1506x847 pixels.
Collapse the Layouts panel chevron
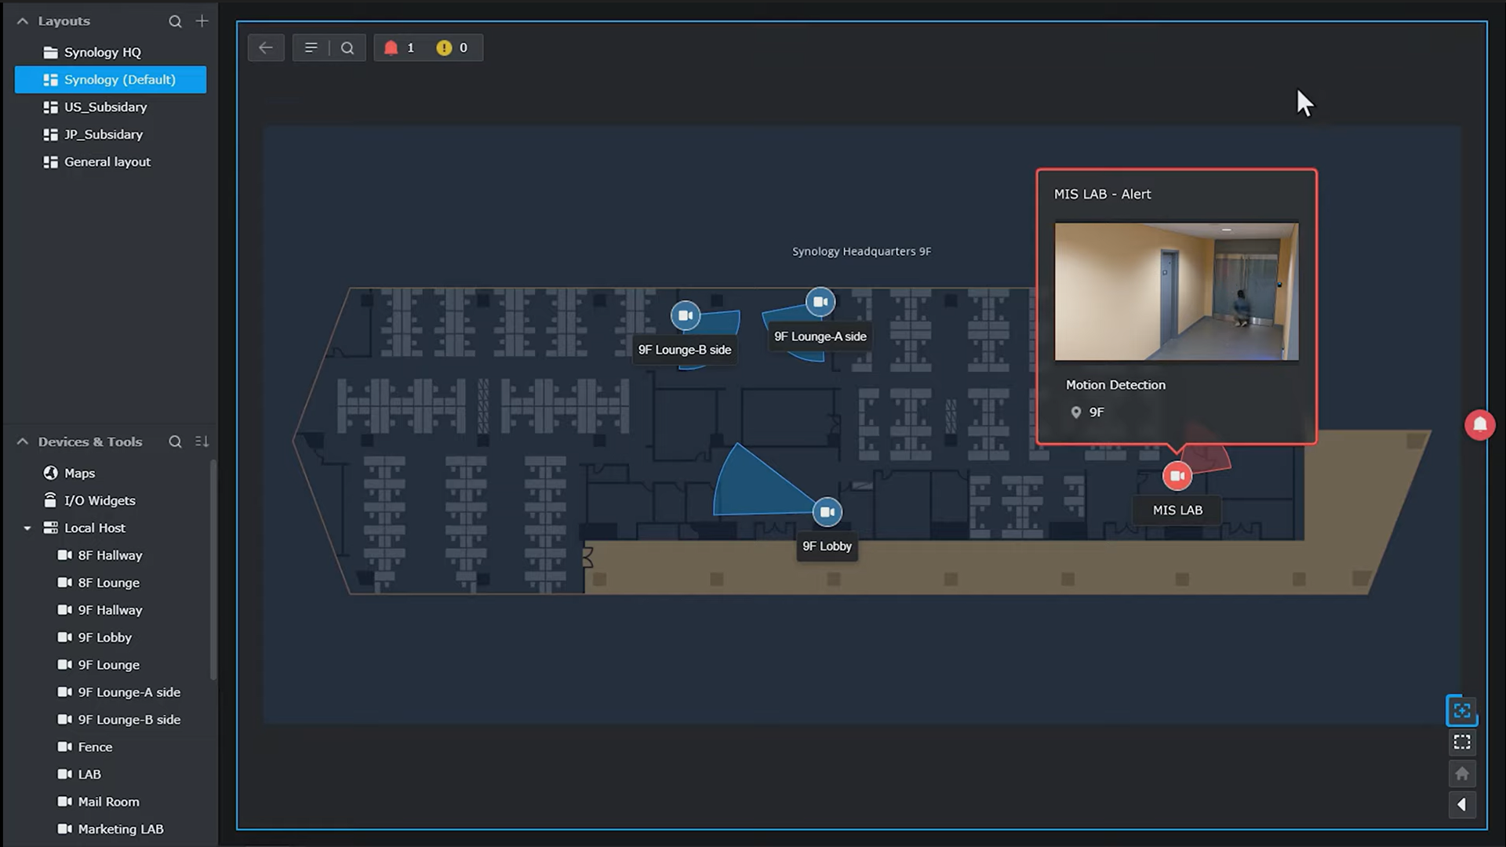coord(23,21)
